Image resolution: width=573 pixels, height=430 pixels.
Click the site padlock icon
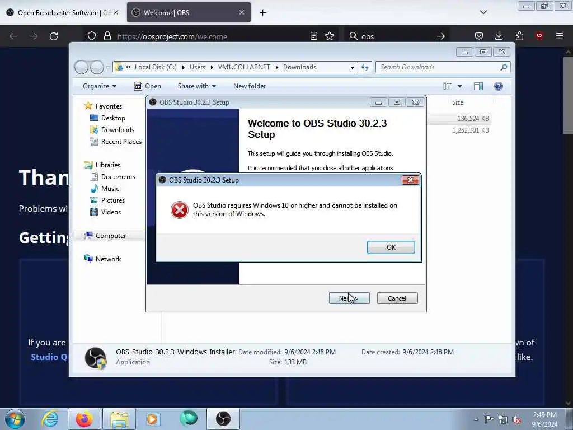(x=107, y=36)
